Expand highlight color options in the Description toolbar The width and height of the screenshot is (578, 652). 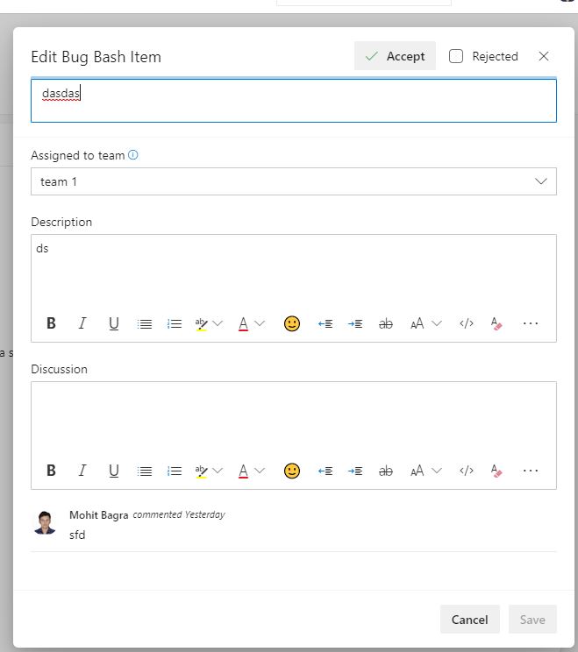(218, 323)
